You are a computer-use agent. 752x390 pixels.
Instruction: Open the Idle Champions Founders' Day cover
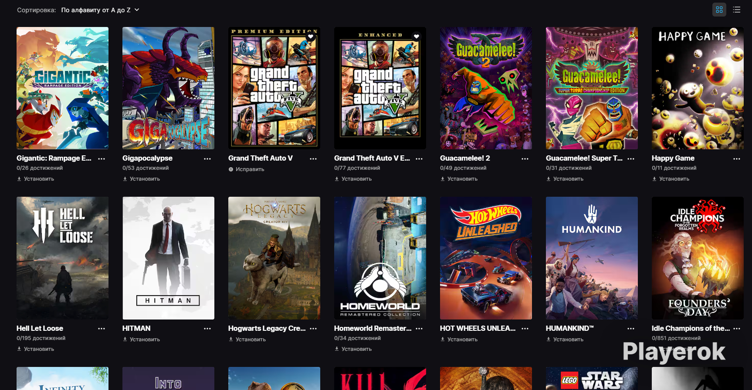(698, 258)
